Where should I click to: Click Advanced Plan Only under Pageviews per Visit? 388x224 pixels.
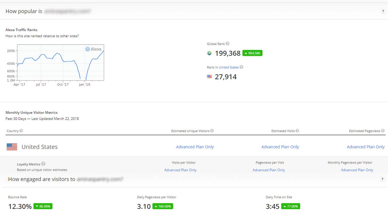pos(269,170)
